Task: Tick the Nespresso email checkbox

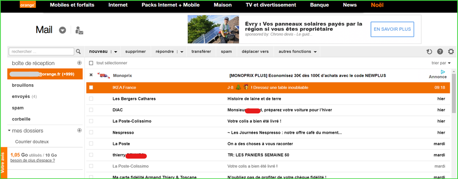Action: [x=91, y=132]
